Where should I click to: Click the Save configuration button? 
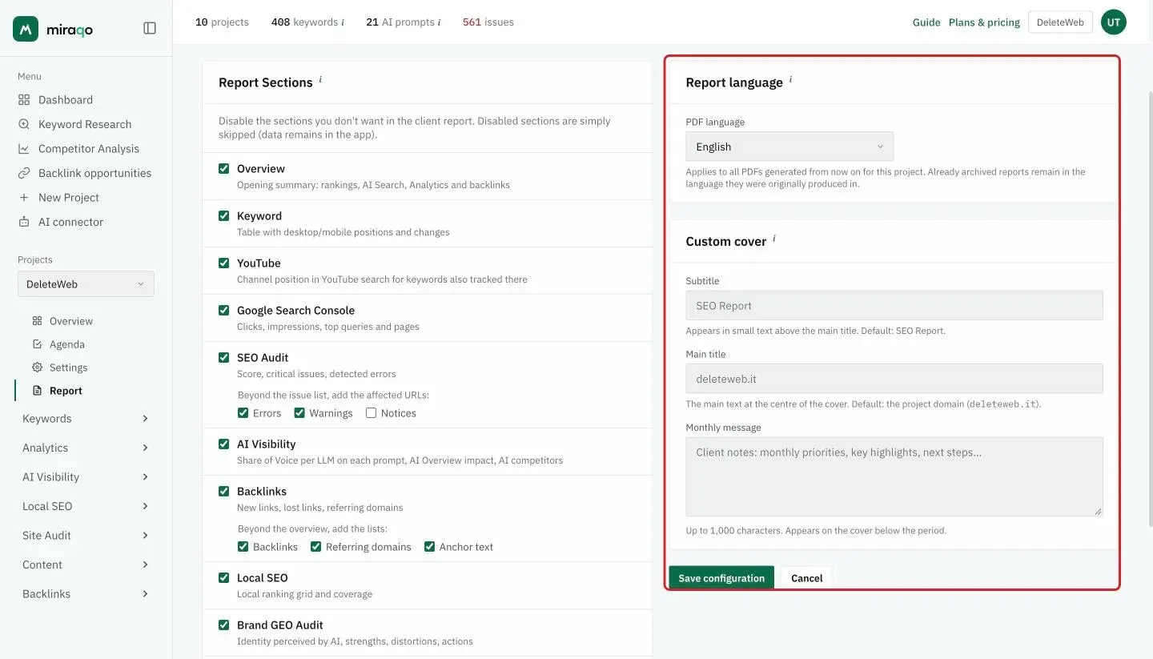[721, 578]
